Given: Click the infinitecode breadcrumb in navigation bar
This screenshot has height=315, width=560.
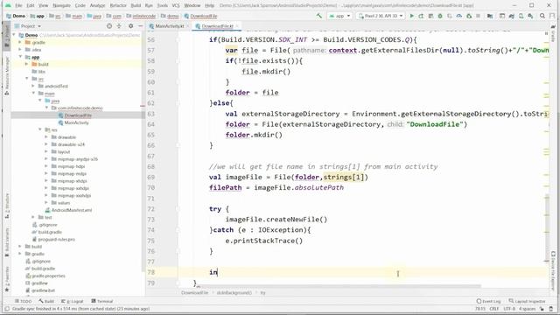Looking at the screenshot, I should coord(142,16).
